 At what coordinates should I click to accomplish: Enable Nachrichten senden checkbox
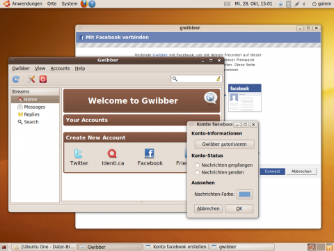[x=197, y=172]
